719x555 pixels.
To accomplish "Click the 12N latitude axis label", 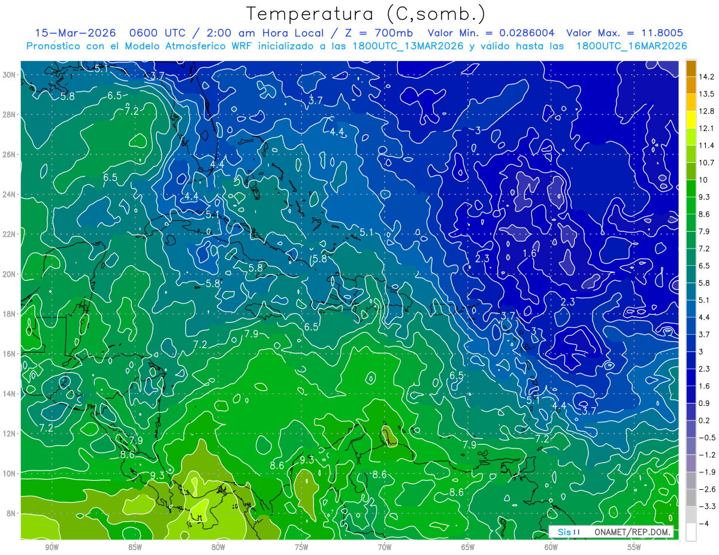I will coord(9,433).
